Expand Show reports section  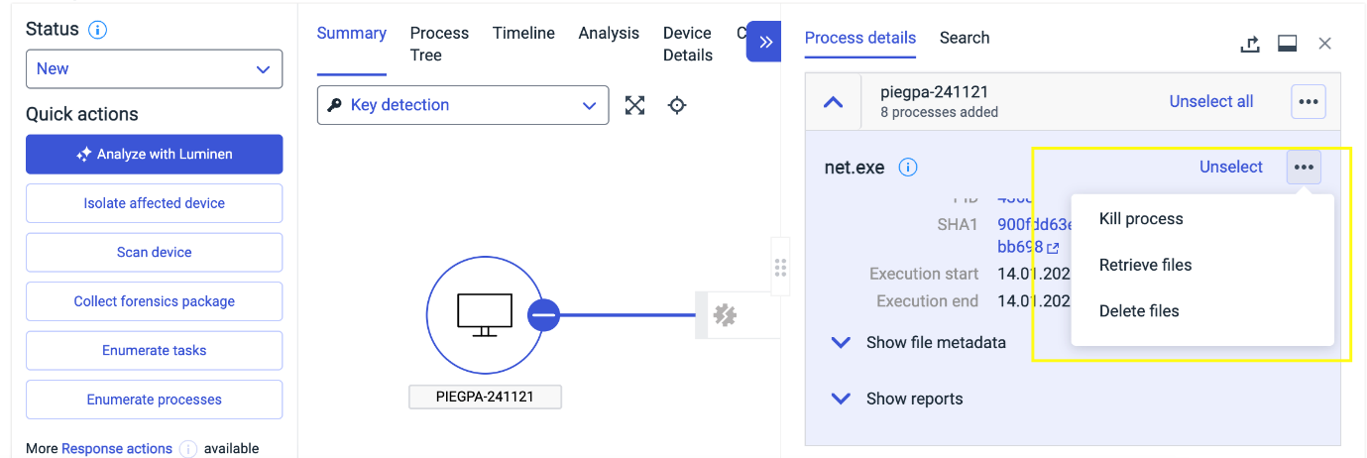(896, 399)
